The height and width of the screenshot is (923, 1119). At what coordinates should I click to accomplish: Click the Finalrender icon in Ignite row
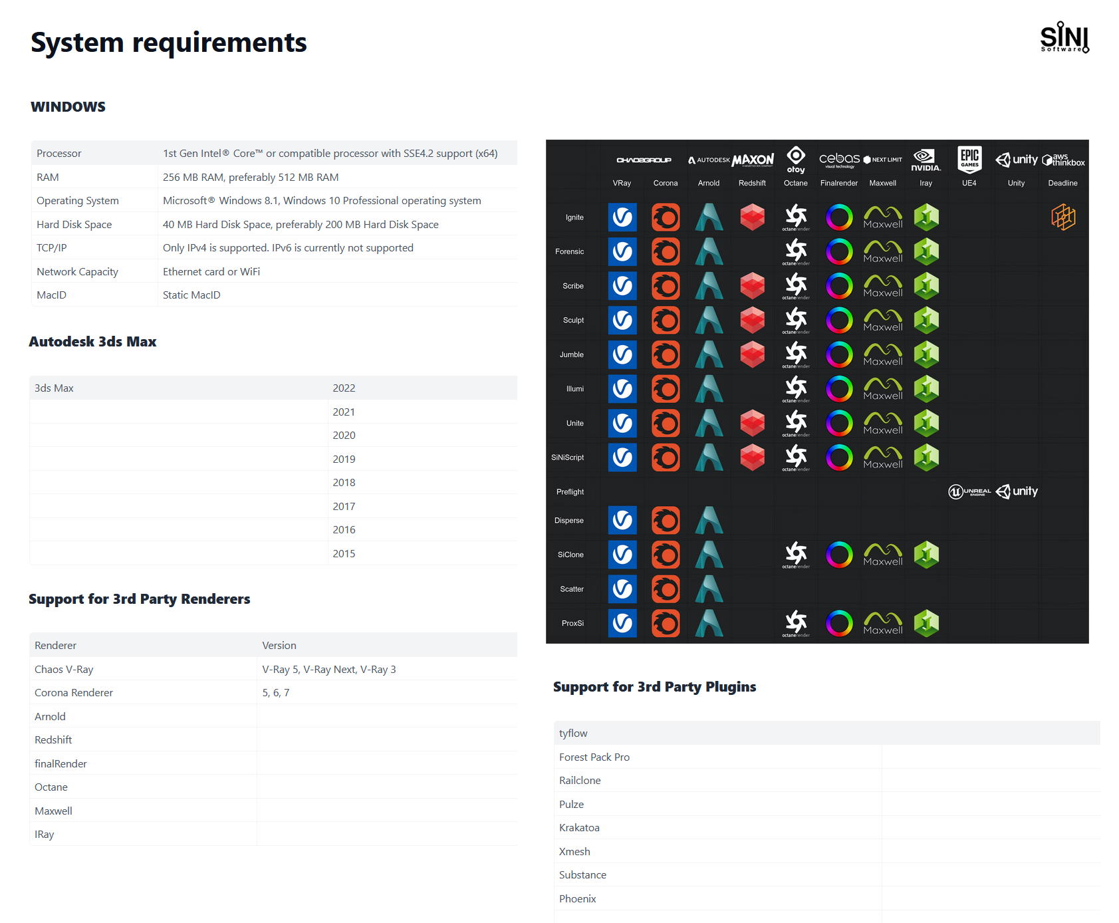click(839, 217)
